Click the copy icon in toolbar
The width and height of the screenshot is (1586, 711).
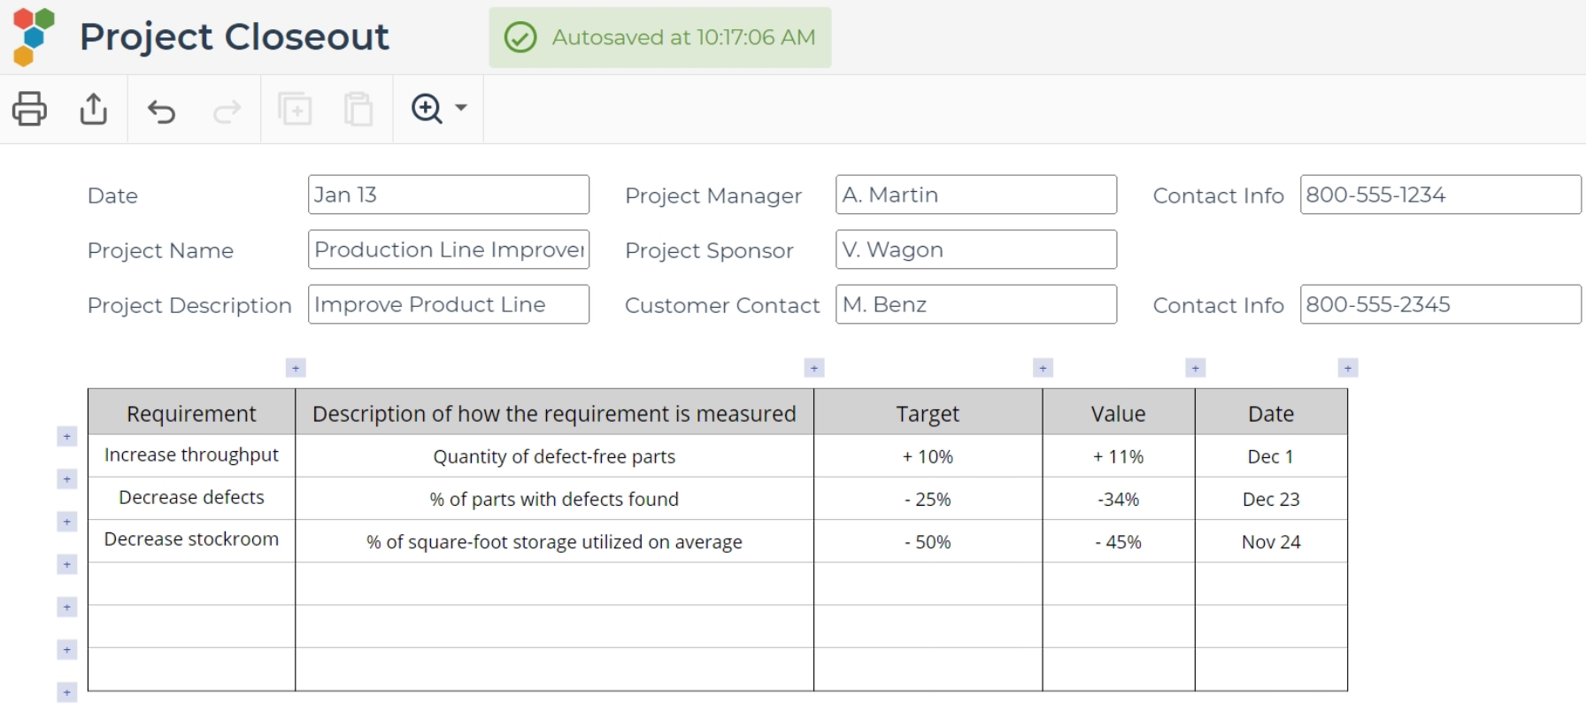click(x=295, y=109)
